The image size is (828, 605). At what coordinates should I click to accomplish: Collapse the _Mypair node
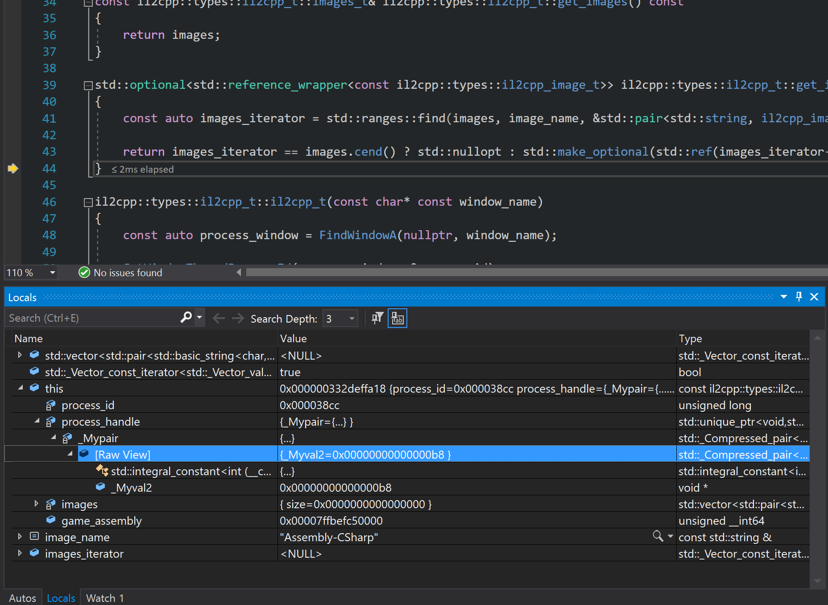pos(53,438)
